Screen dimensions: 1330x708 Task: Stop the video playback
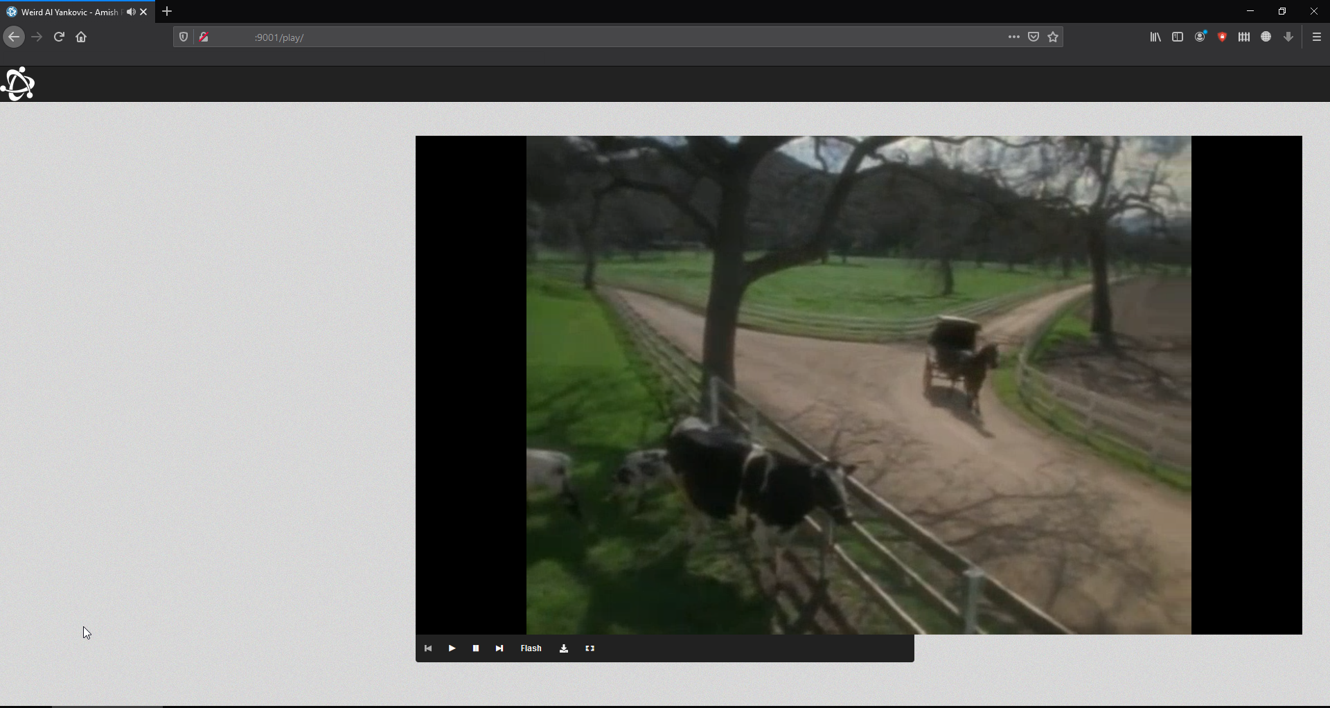pos(476,648)
